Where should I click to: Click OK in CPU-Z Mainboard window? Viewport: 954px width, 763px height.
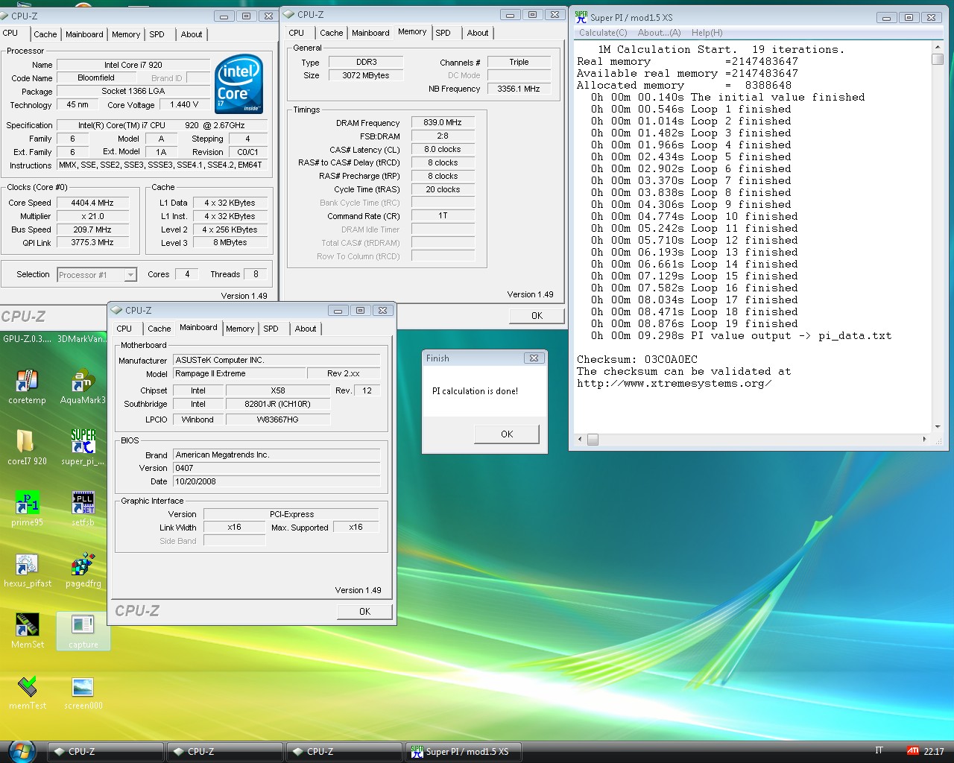pos(364,612)
